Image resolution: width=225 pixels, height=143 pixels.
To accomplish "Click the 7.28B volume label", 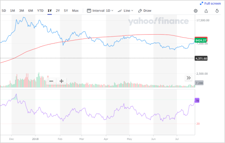I will click(199, 83).
